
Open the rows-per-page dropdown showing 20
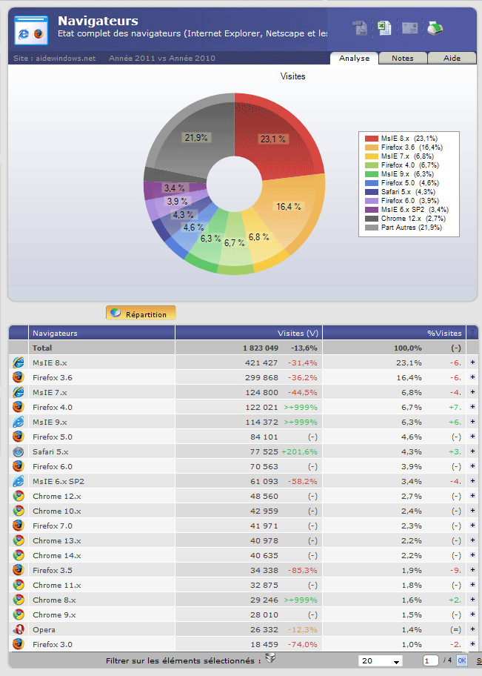[381, 661]
